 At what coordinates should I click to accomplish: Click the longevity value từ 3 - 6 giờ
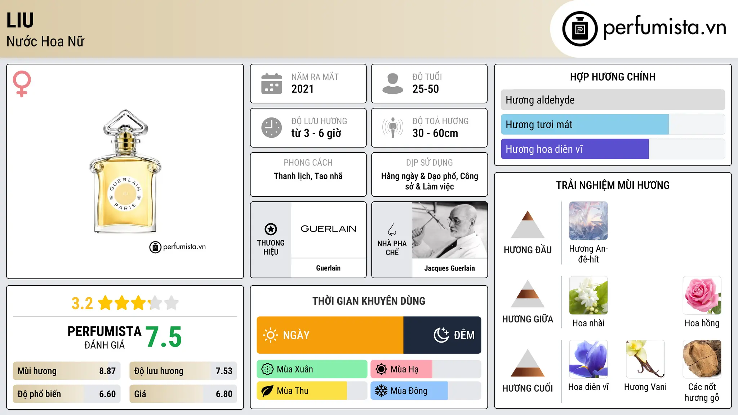pos(316,133)
